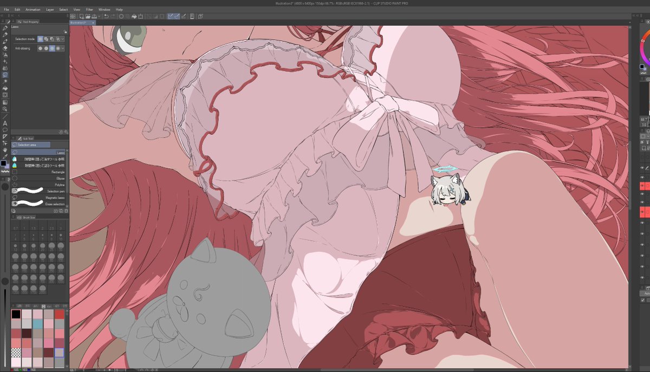Select the Rectangle sub tool
The height and width of the screenshot is (372, 650).
tap(38, 173)
